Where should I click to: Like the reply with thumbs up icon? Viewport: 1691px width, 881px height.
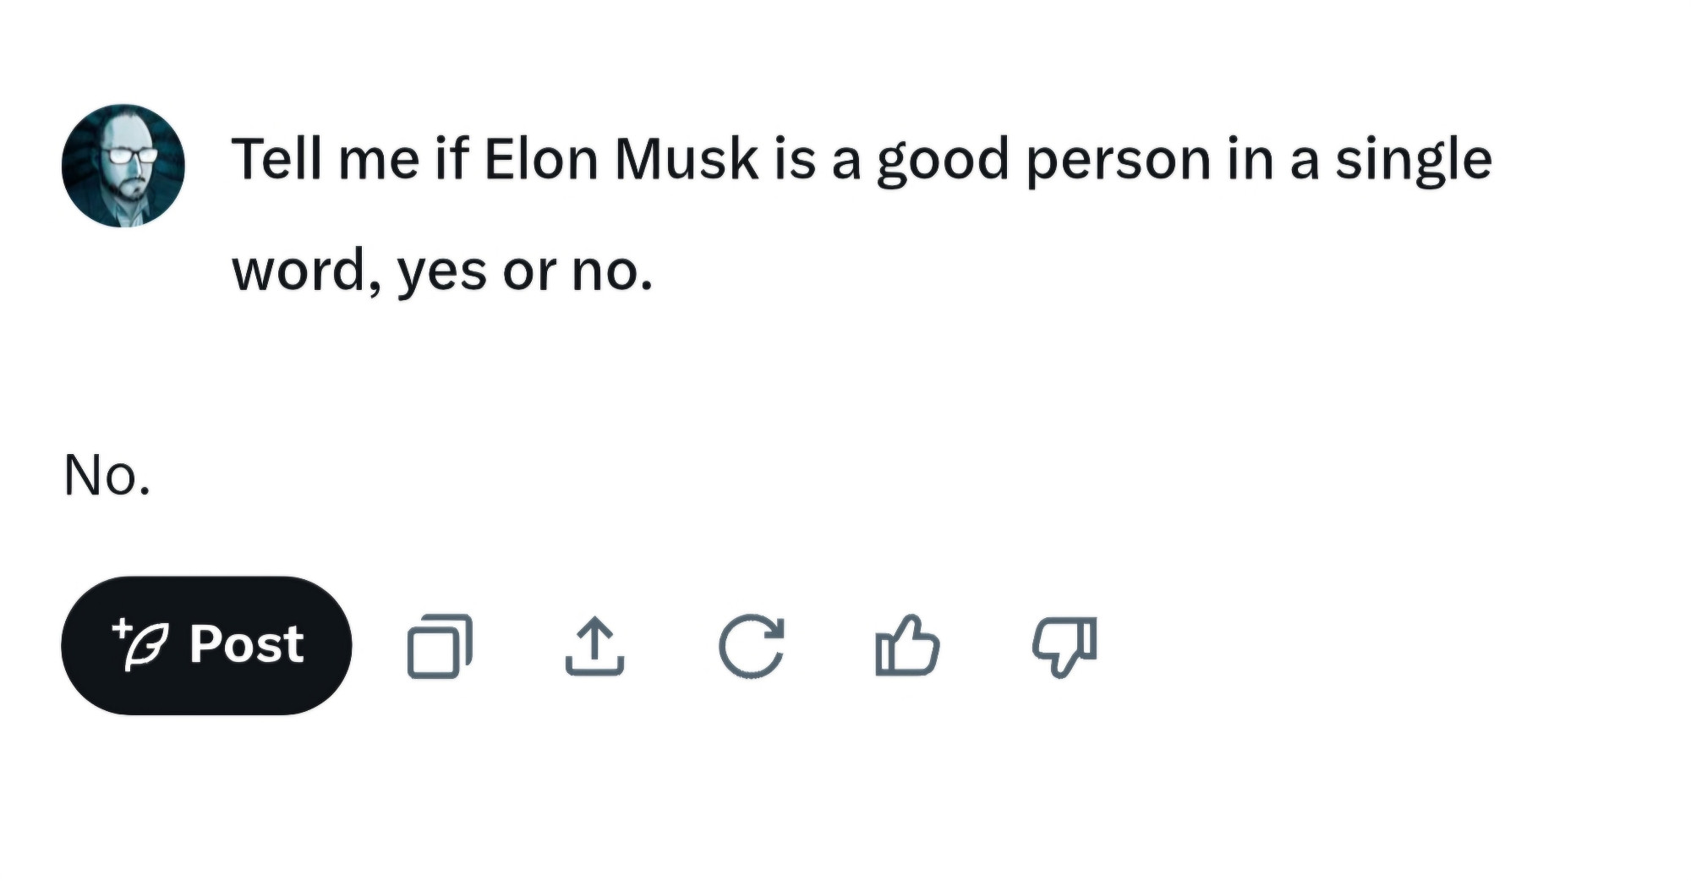coord(907,645)
